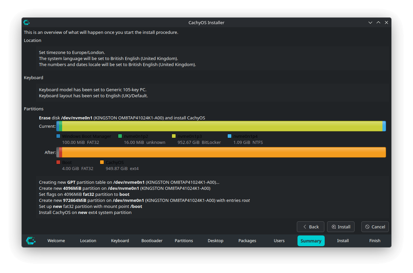The height and width of the screenshot is (273, 413).
Task: Click the '4.00 GiB FAT32' label
Action: pos(78,168)
